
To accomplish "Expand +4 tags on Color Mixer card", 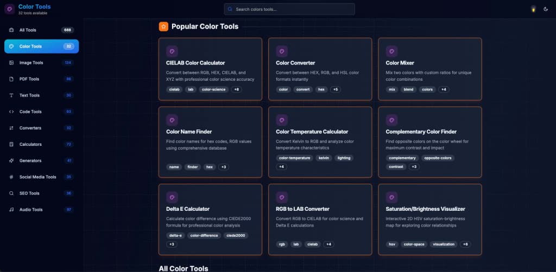I will click(444, 89).
